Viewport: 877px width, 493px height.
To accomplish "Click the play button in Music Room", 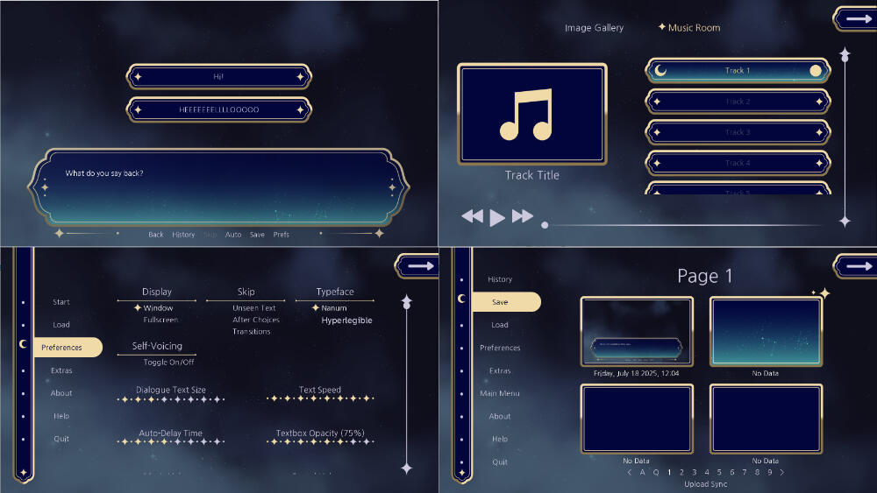I will click(497, 217).
